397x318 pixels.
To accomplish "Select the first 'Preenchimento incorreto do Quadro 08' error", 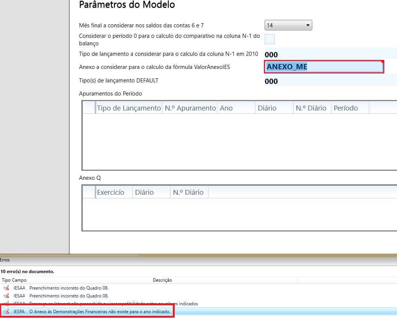I will pos(69,288).
